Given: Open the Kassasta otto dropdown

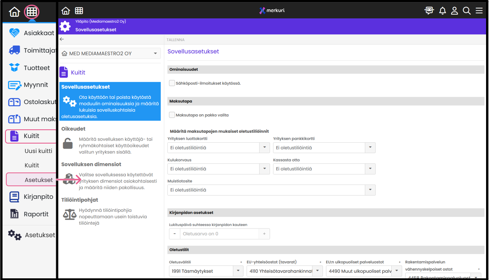Looking at the screenshot, I should click(324, 169).
